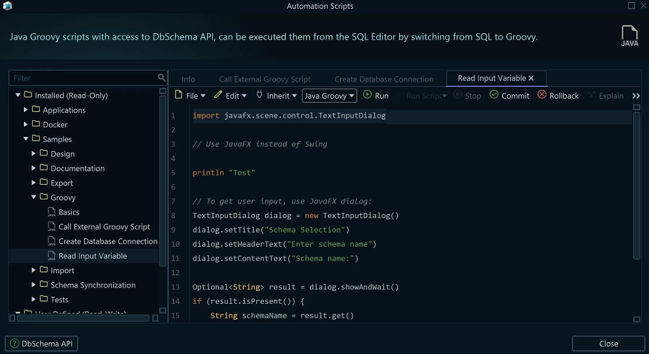Open the Java Groovy language selector
This screenshot has width=649, height=354.
[x=329, y=95]
